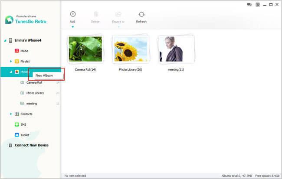Close the TunesGo window
Screen dimensions: 282x179
277,4
